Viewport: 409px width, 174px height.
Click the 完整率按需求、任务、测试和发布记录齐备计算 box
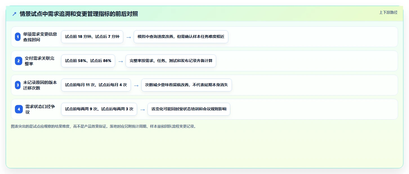pyautogui.click(x=171, y=61)
